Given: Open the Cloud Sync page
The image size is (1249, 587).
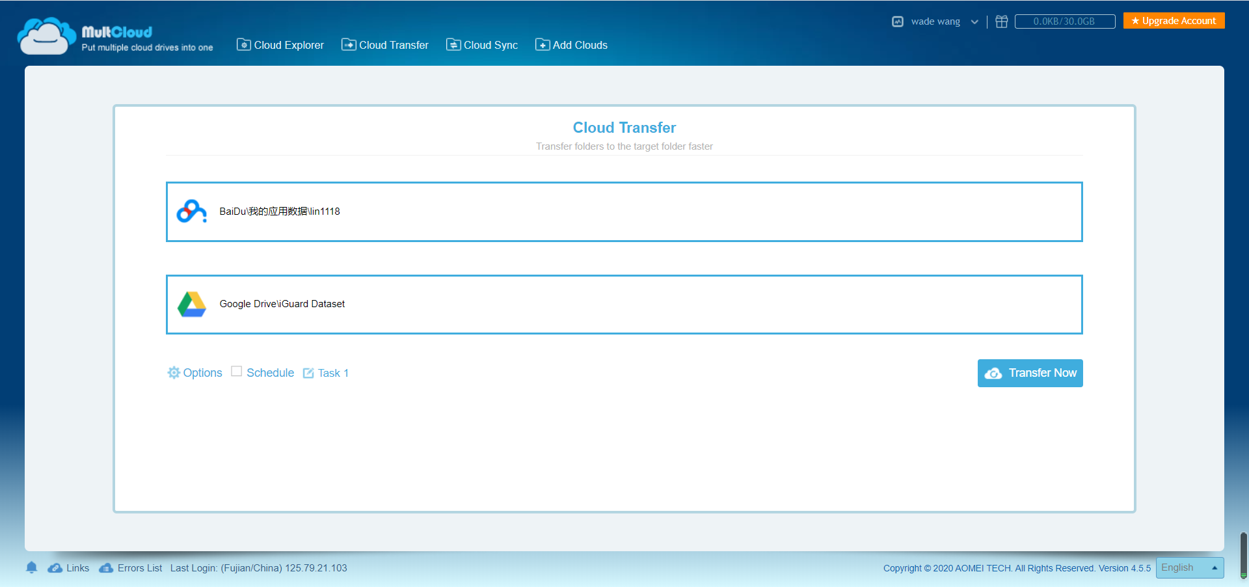Looking at the screenshot, I should coord(482,44).
